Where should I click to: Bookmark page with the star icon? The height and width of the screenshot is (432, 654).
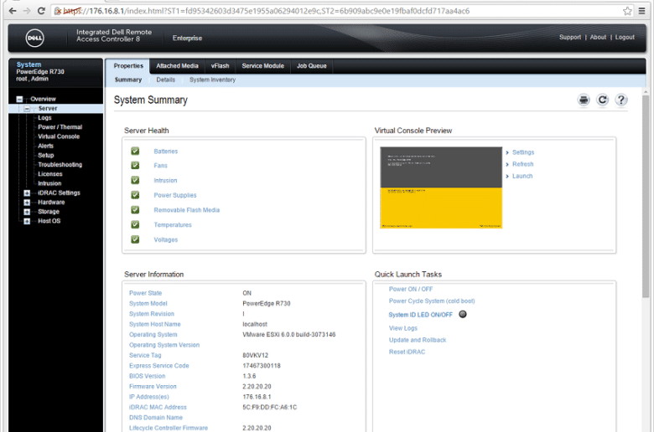pyautogui.click(x=627, y=11)
